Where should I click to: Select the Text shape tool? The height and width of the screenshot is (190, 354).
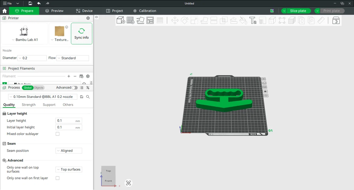pos(253,20)
